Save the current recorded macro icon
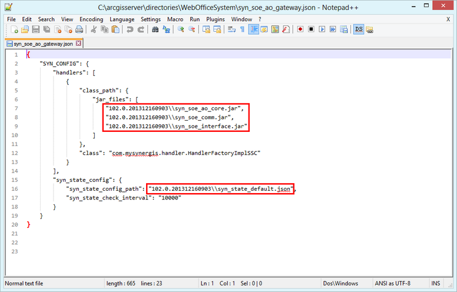Viewport: 457px width, 292px height. (x=344, y=29)
